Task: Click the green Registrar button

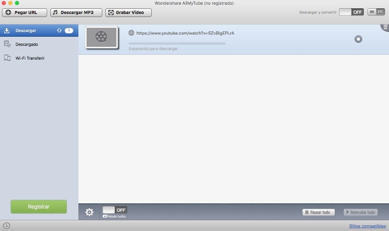Action: tap(39, 207)
